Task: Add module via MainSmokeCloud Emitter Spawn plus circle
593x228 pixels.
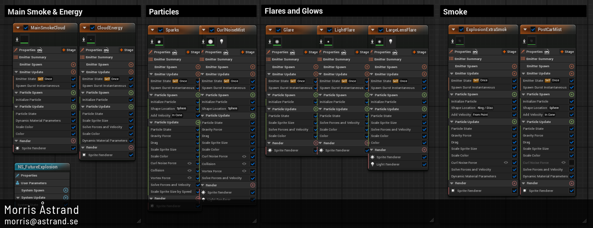Action: pos(74,65)
